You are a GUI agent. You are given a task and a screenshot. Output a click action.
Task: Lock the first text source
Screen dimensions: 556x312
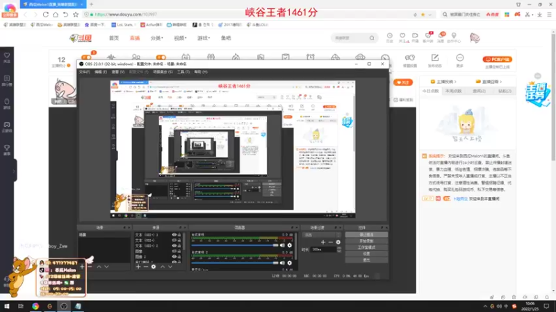pyautogui.click(x=179, y=235)
